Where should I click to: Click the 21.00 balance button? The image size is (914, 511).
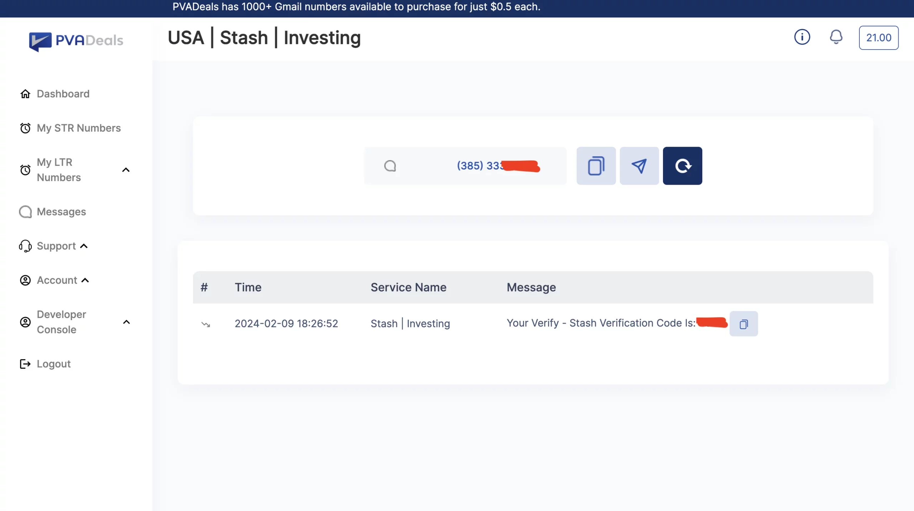pos(879,38)
